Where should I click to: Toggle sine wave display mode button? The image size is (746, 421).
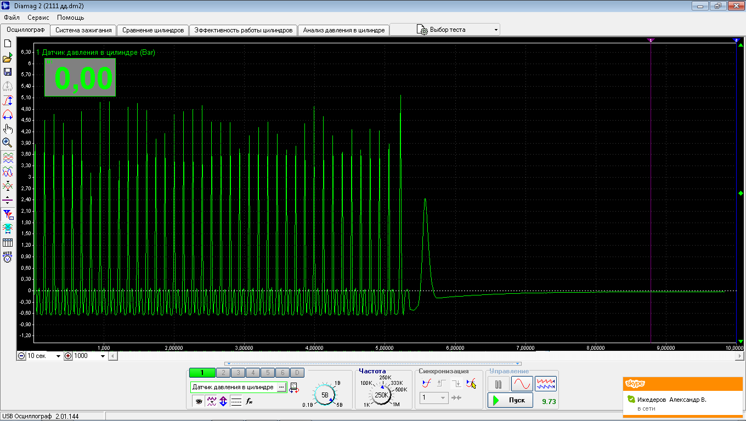522,384
